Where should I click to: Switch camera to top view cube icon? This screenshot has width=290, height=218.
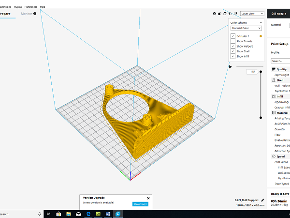point(225,14)
